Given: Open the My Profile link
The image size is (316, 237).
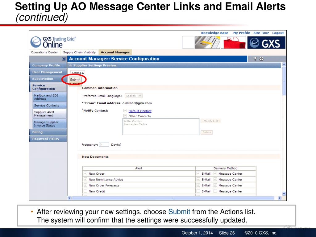Looking at the screenshot, I should click(x=241, y=33).
